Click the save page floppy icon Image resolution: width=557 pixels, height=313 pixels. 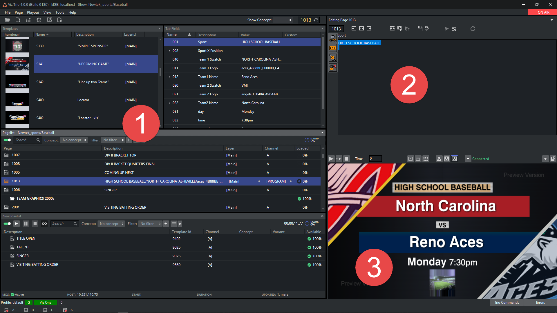click(420, 29)
